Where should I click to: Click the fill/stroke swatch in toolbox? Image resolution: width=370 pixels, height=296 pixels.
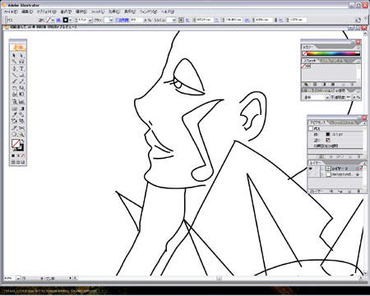point(16,144)
